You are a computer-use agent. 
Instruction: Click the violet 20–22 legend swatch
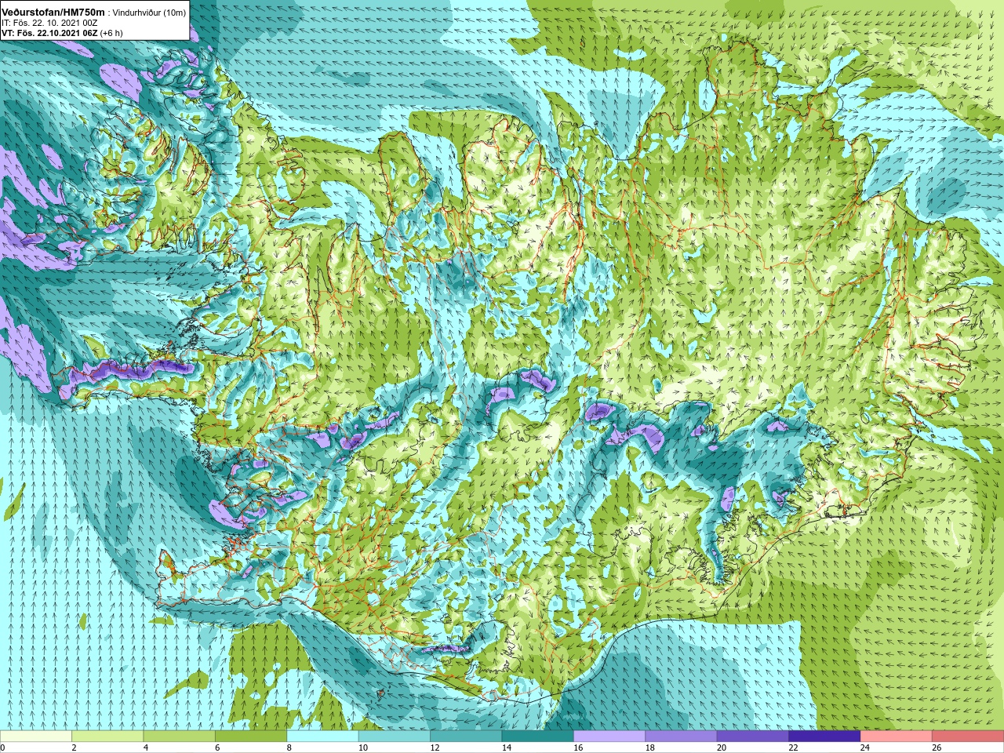[753, 737]
